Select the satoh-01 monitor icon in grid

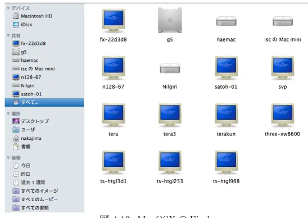pyautogui.click(x=227, y=68)
